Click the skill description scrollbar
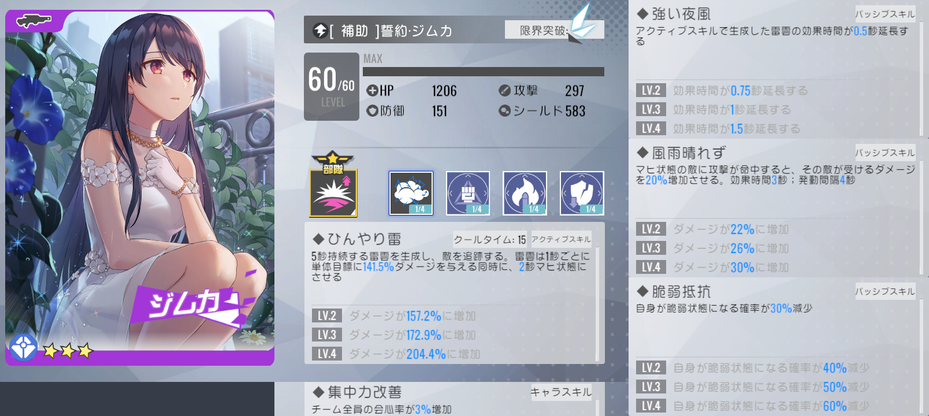The image size is (929, 416). click(x=597, y=304)
